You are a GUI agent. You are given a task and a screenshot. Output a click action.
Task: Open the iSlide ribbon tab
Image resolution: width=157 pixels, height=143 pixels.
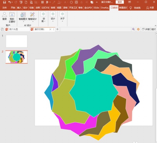click(96, 8)
